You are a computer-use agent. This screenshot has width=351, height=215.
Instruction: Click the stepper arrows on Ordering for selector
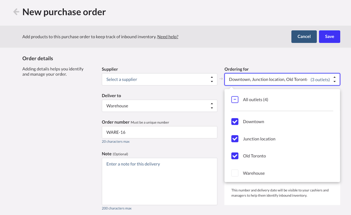pos(335,79)
